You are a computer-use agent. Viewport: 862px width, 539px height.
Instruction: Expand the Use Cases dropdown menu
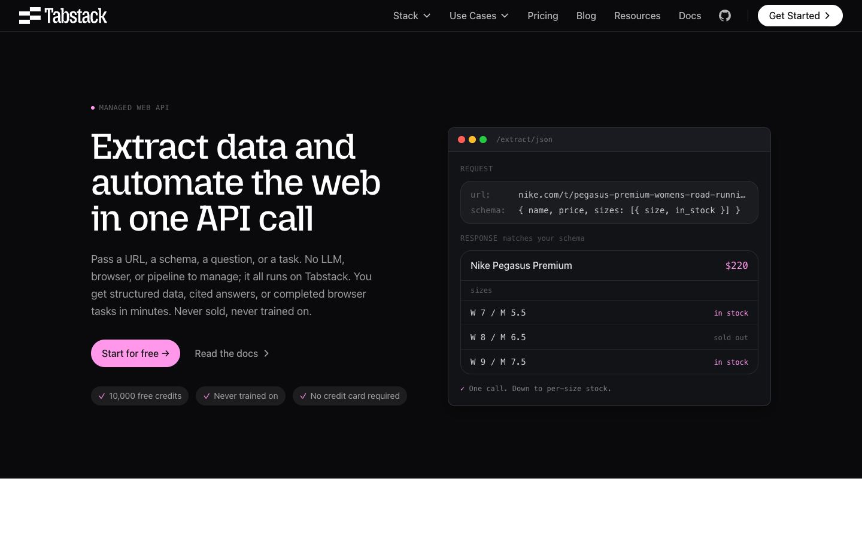(x=479, y=16)
